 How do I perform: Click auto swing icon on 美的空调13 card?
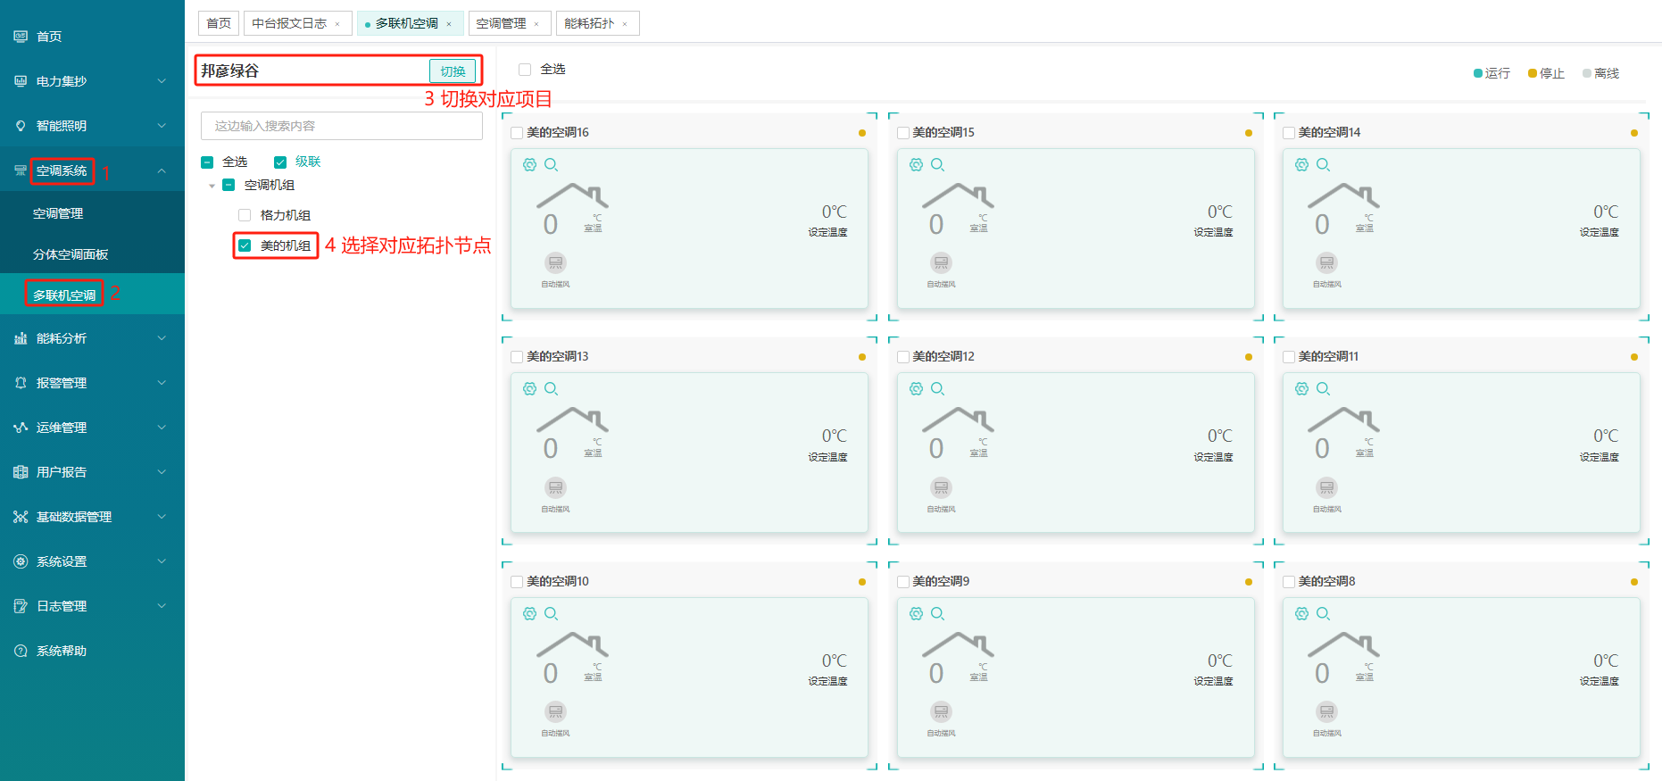point(555,487)
